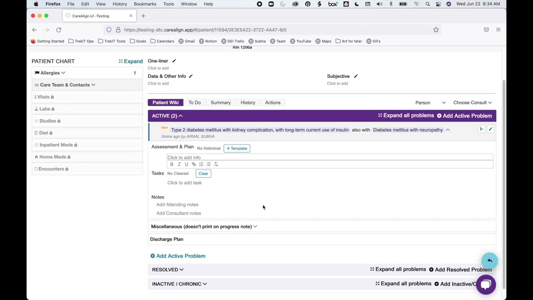Image resolution: width=533 pixels, height=300 pixels.
Task: Click to add task field
Action: click(x=184, y=182)
